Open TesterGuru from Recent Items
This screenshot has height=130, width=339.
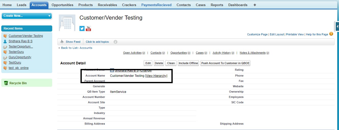click(16, 52)
